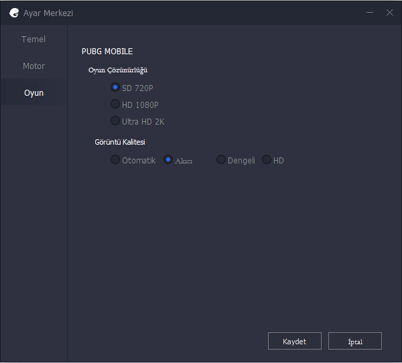Viewport: 402px width, 363px height.
Task: Select the Oyun tab in sidebar
Action: pyautogui.click(x=33, y=92)
